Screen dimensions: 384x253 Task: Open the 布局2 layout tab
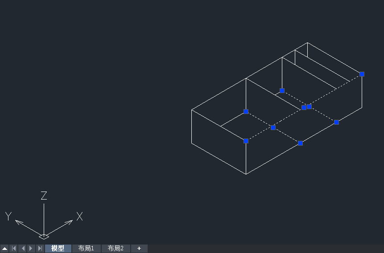point(116,249)
